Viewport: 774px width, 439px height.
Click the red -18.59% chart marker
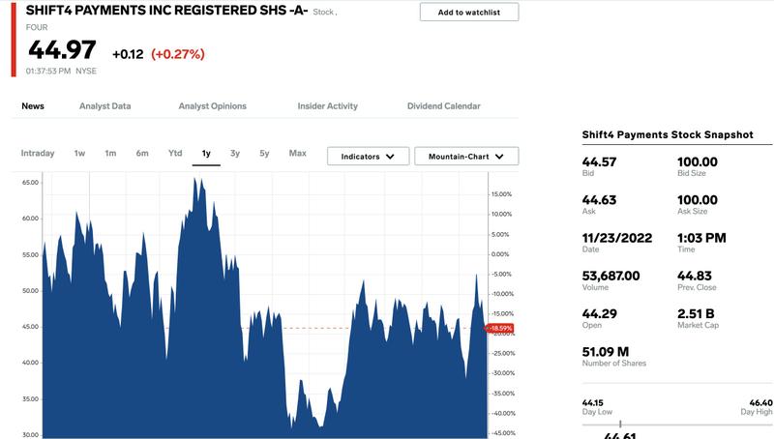tap(499, 328)
